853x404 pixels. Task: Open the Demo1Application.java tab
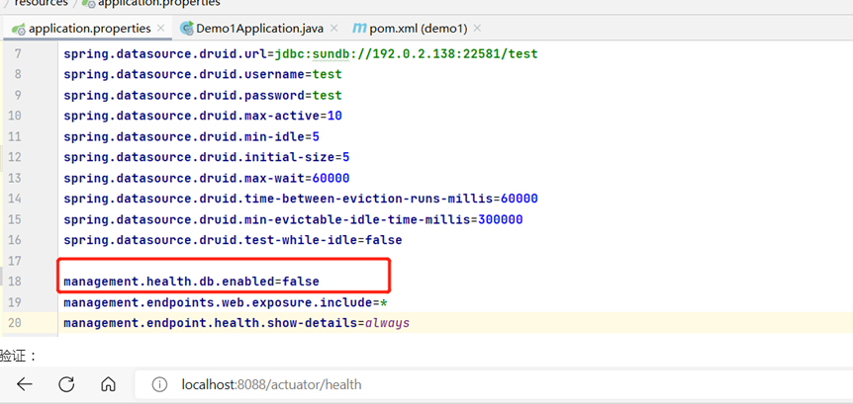259,29
